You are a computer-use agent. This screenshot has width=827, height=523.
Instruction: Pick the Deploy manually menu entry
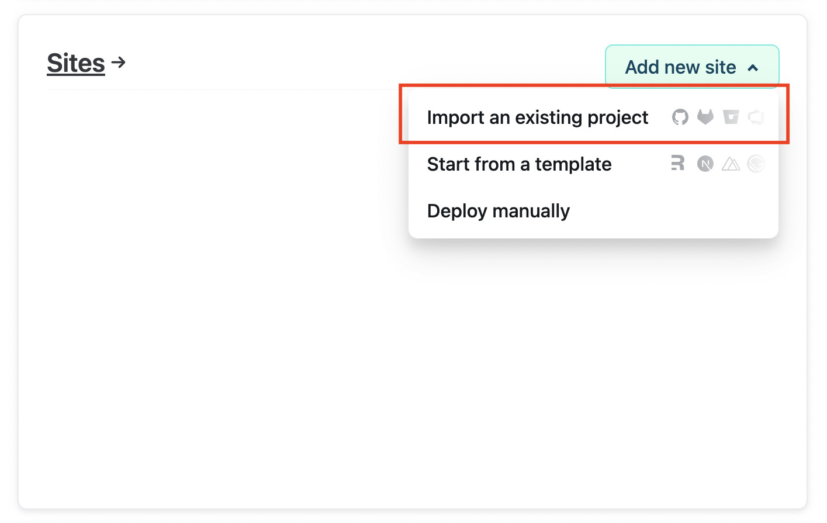pos(593,211)
